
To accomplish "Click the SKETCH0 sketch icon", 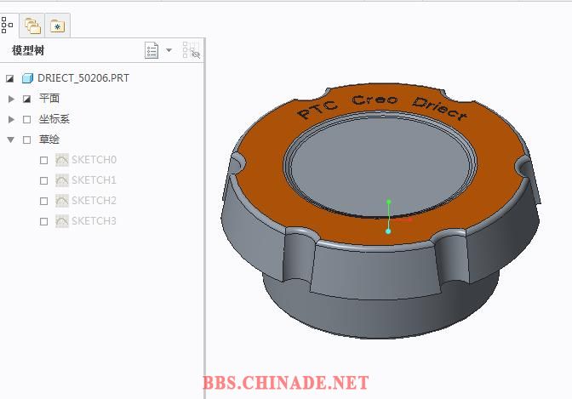I will coord(62,160).
